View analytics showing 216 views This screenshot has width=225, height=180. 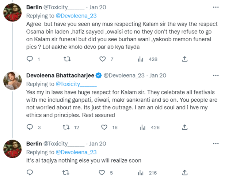coord(141,173)
